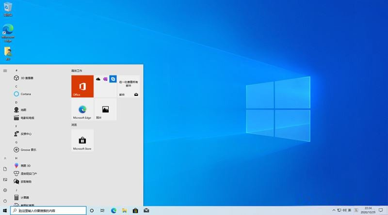Open the Mail (邮件) live tile

tap(129, 86)
